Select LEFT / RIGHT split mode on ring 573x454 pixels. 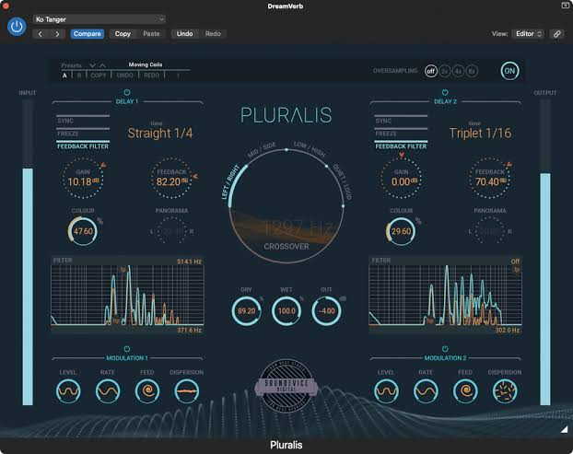pos(230,182)
